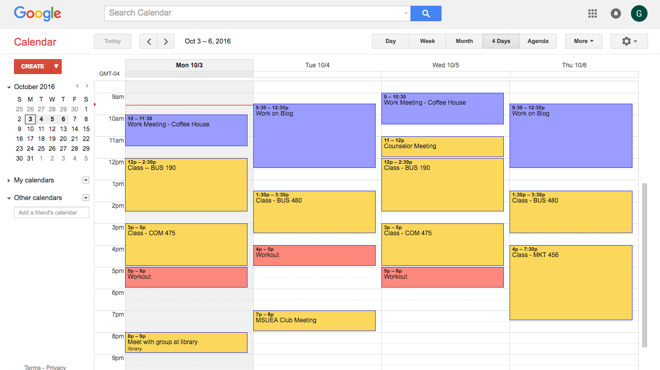The image size is (660, 370).
Task: Switch to Month view
Action: coord(464,41)
